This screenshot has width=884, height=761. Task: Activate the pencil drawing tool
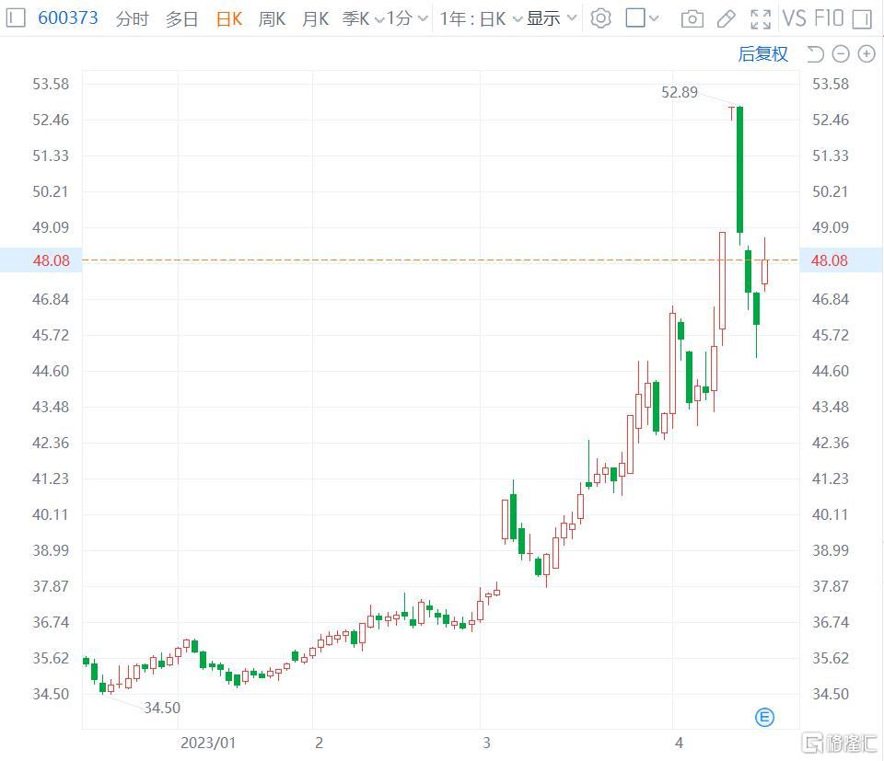[x=727, y=19]
